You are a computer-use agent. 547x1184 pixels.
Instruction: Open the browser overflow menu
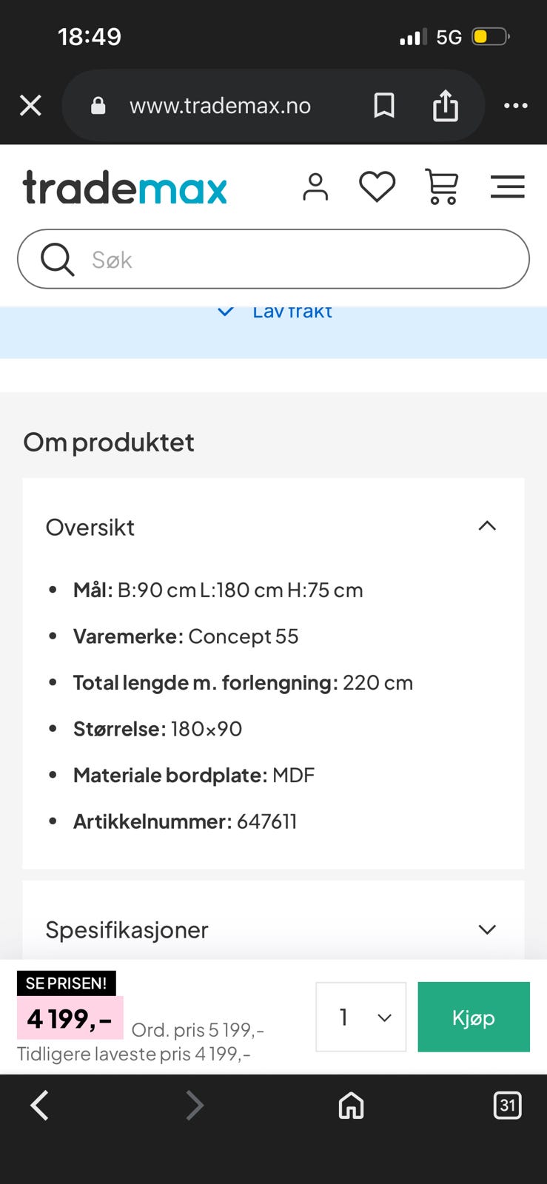(517, 105)
